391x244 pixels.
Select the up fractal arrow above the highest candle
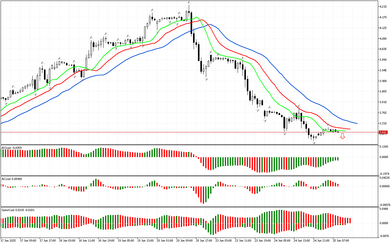tap(189, 3)
